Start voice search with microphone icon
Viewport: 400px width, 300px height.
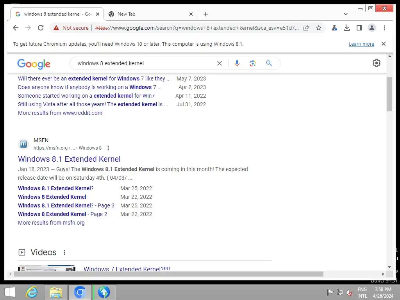pos(237,63)
